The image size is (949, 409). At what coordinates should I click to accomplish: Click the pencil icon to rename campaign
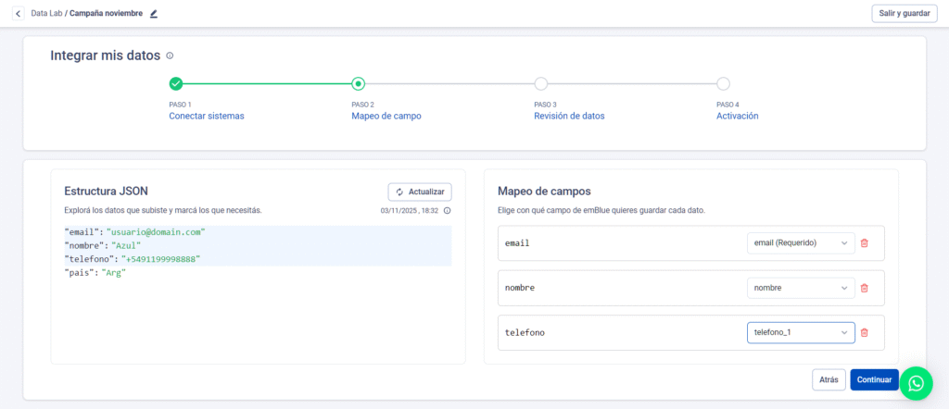pyautogui.click(x=154, y=14)
